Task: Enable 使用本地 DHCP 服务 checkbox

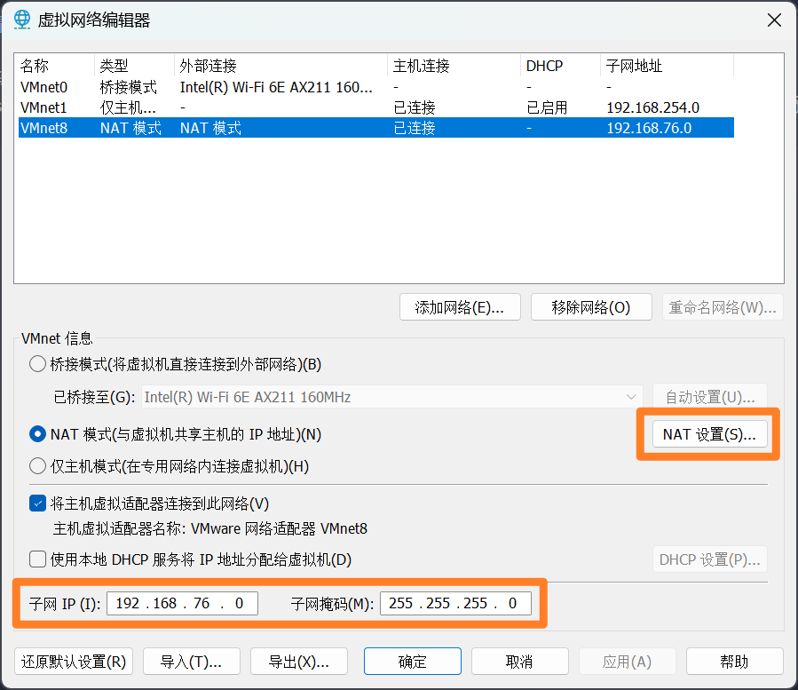Action: [37, 559]
